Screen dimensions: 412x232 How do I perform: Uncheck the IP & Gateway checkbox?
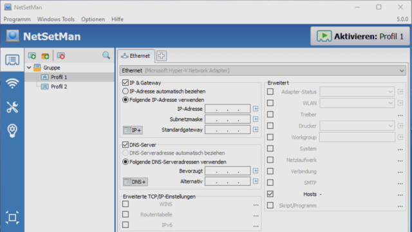126,82
